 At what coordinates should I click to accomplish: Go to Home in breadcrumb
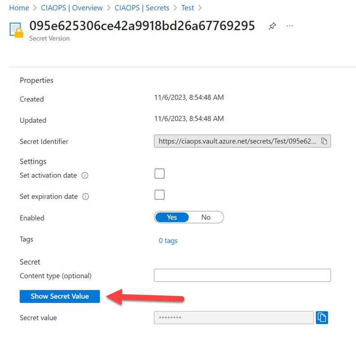pyautogui.click(x=19, y=8)
